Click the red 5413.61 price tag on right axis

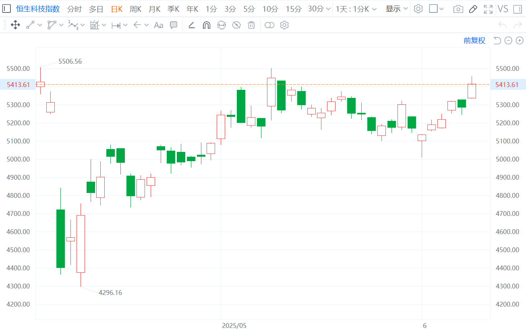pyautogui.click(x=508, y=85)
